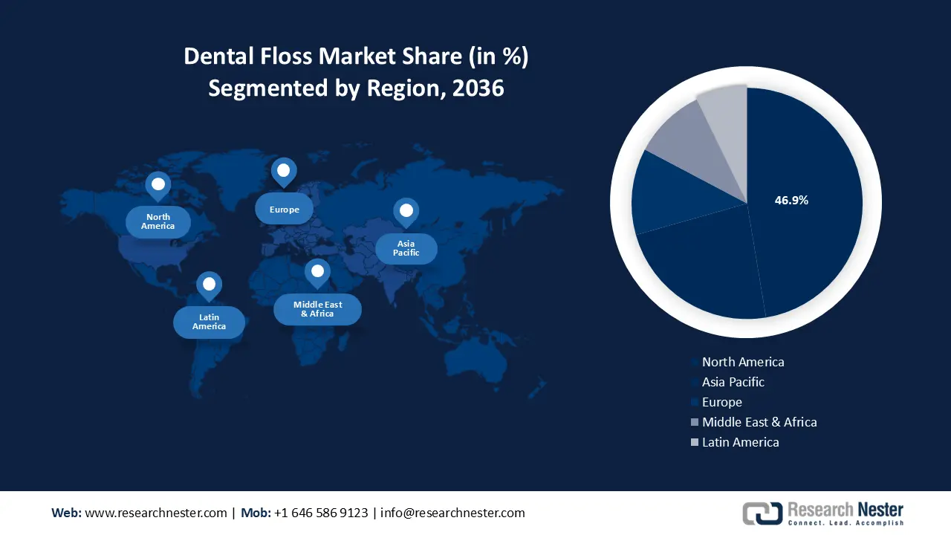Click the info@researchnester.com email address
The image size is (951, 535).
(454, 513)
